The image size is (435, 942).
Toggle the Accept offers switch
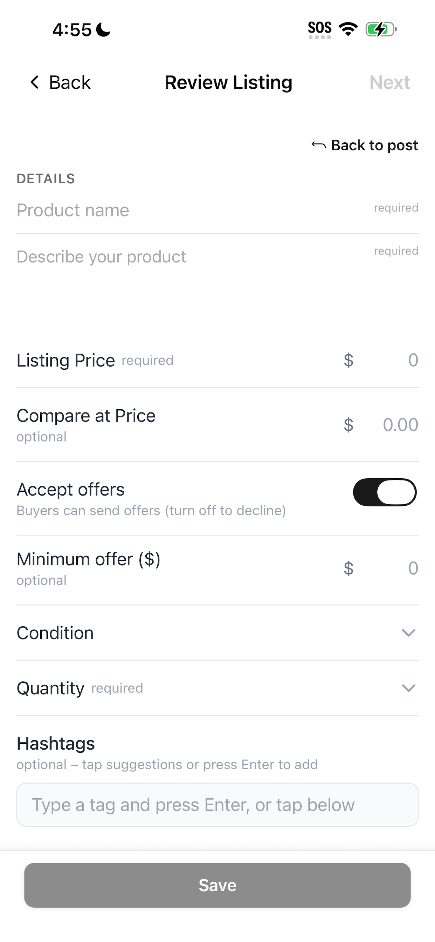click(x=385, y=492)
